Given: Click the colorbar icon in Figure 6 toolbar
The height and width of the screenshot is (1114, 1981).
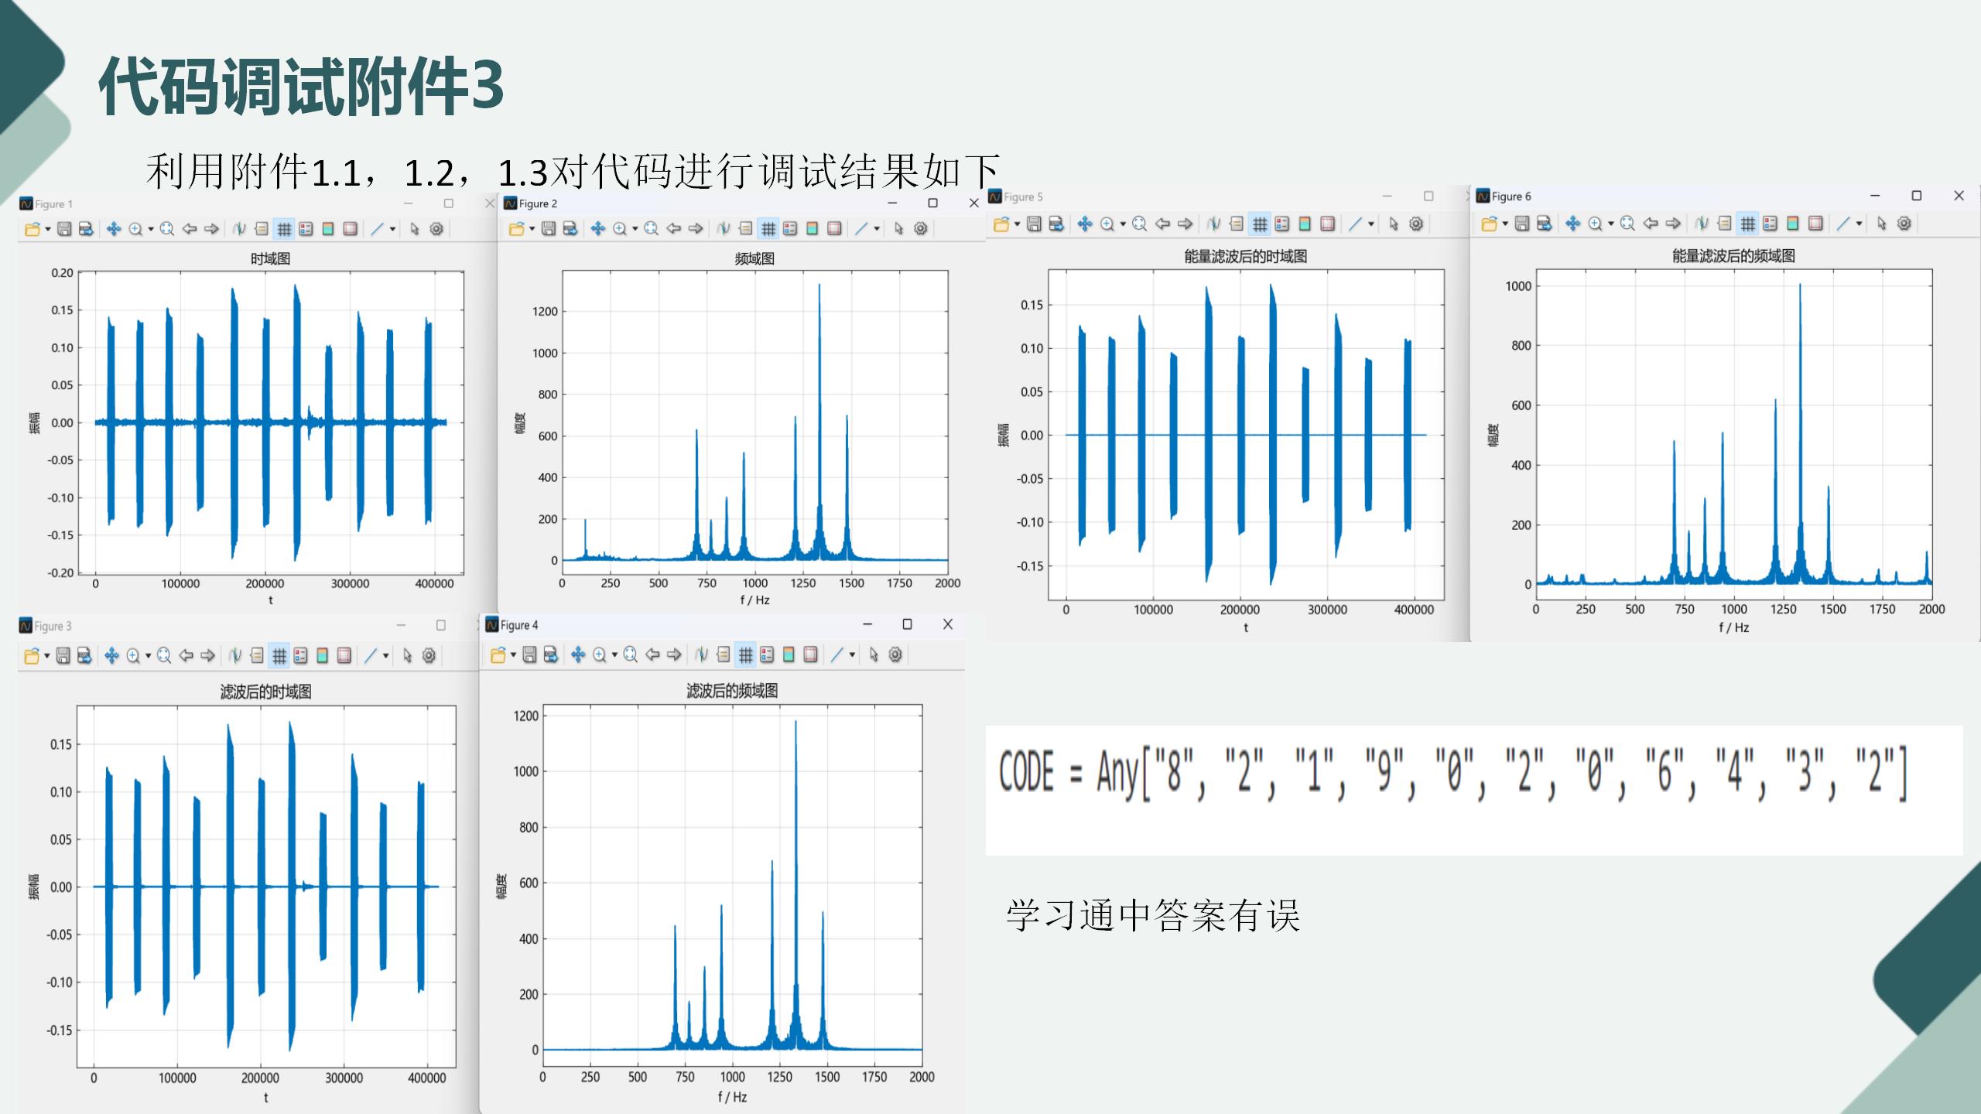Looking at the screenshot, I should click(1792, 224).
